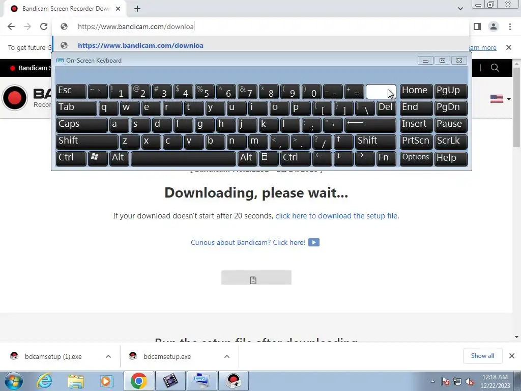Open Windows Media Player on taskbar
Image resolution: width=521 pixels, height=391 pixels.
click(106, 381)
